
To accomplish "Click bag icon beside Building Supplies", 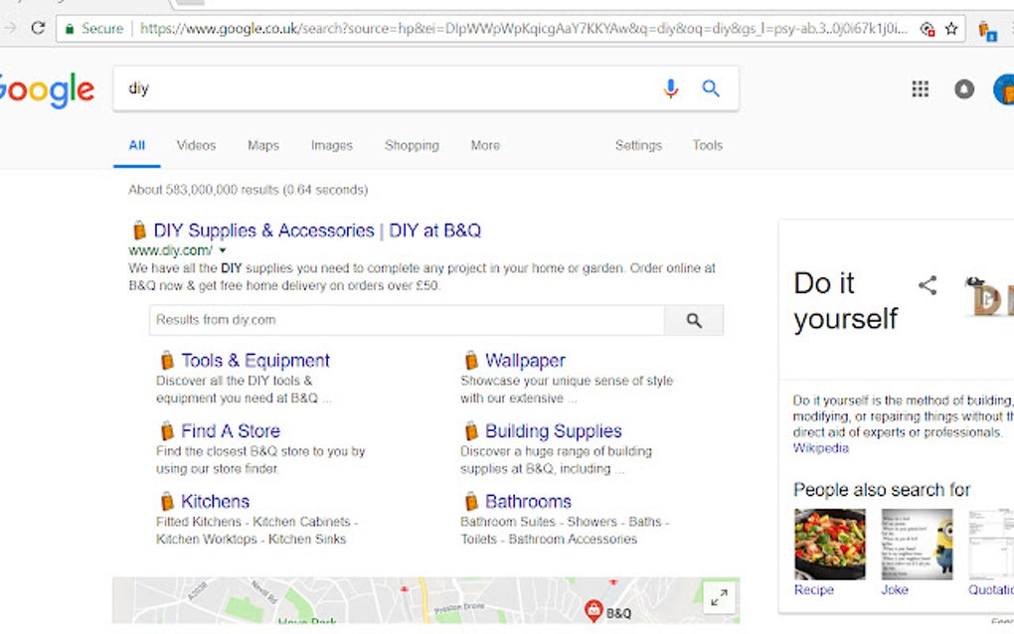I will coord(471,430).
